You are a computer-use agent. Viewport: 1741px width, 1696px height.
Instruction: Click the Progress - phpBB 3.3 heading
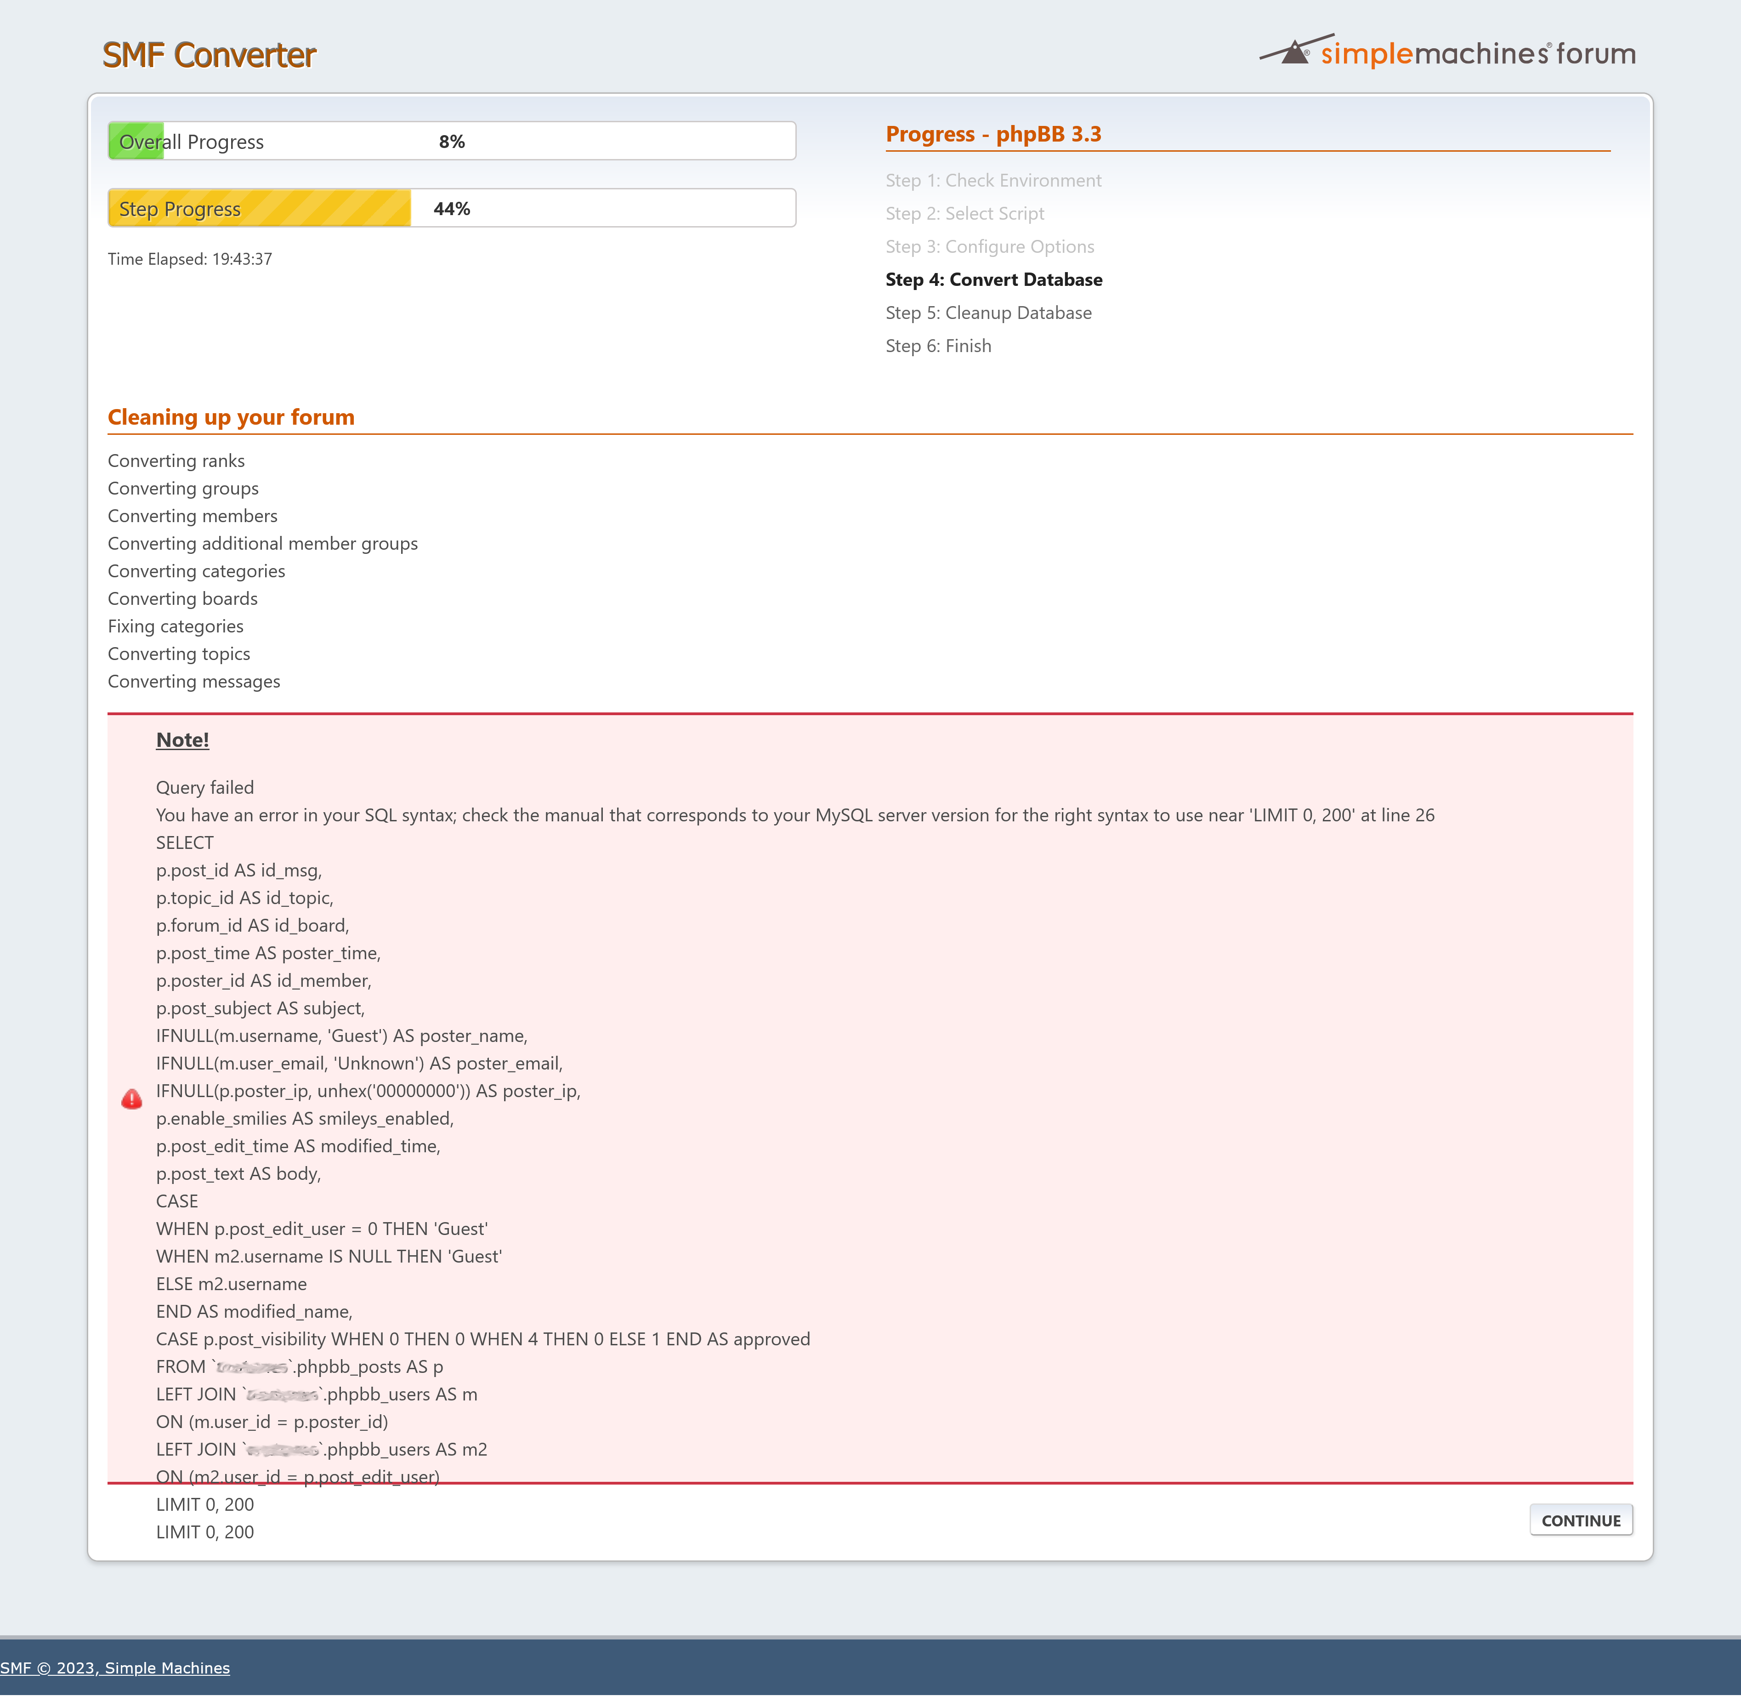[x=993, y=134]
